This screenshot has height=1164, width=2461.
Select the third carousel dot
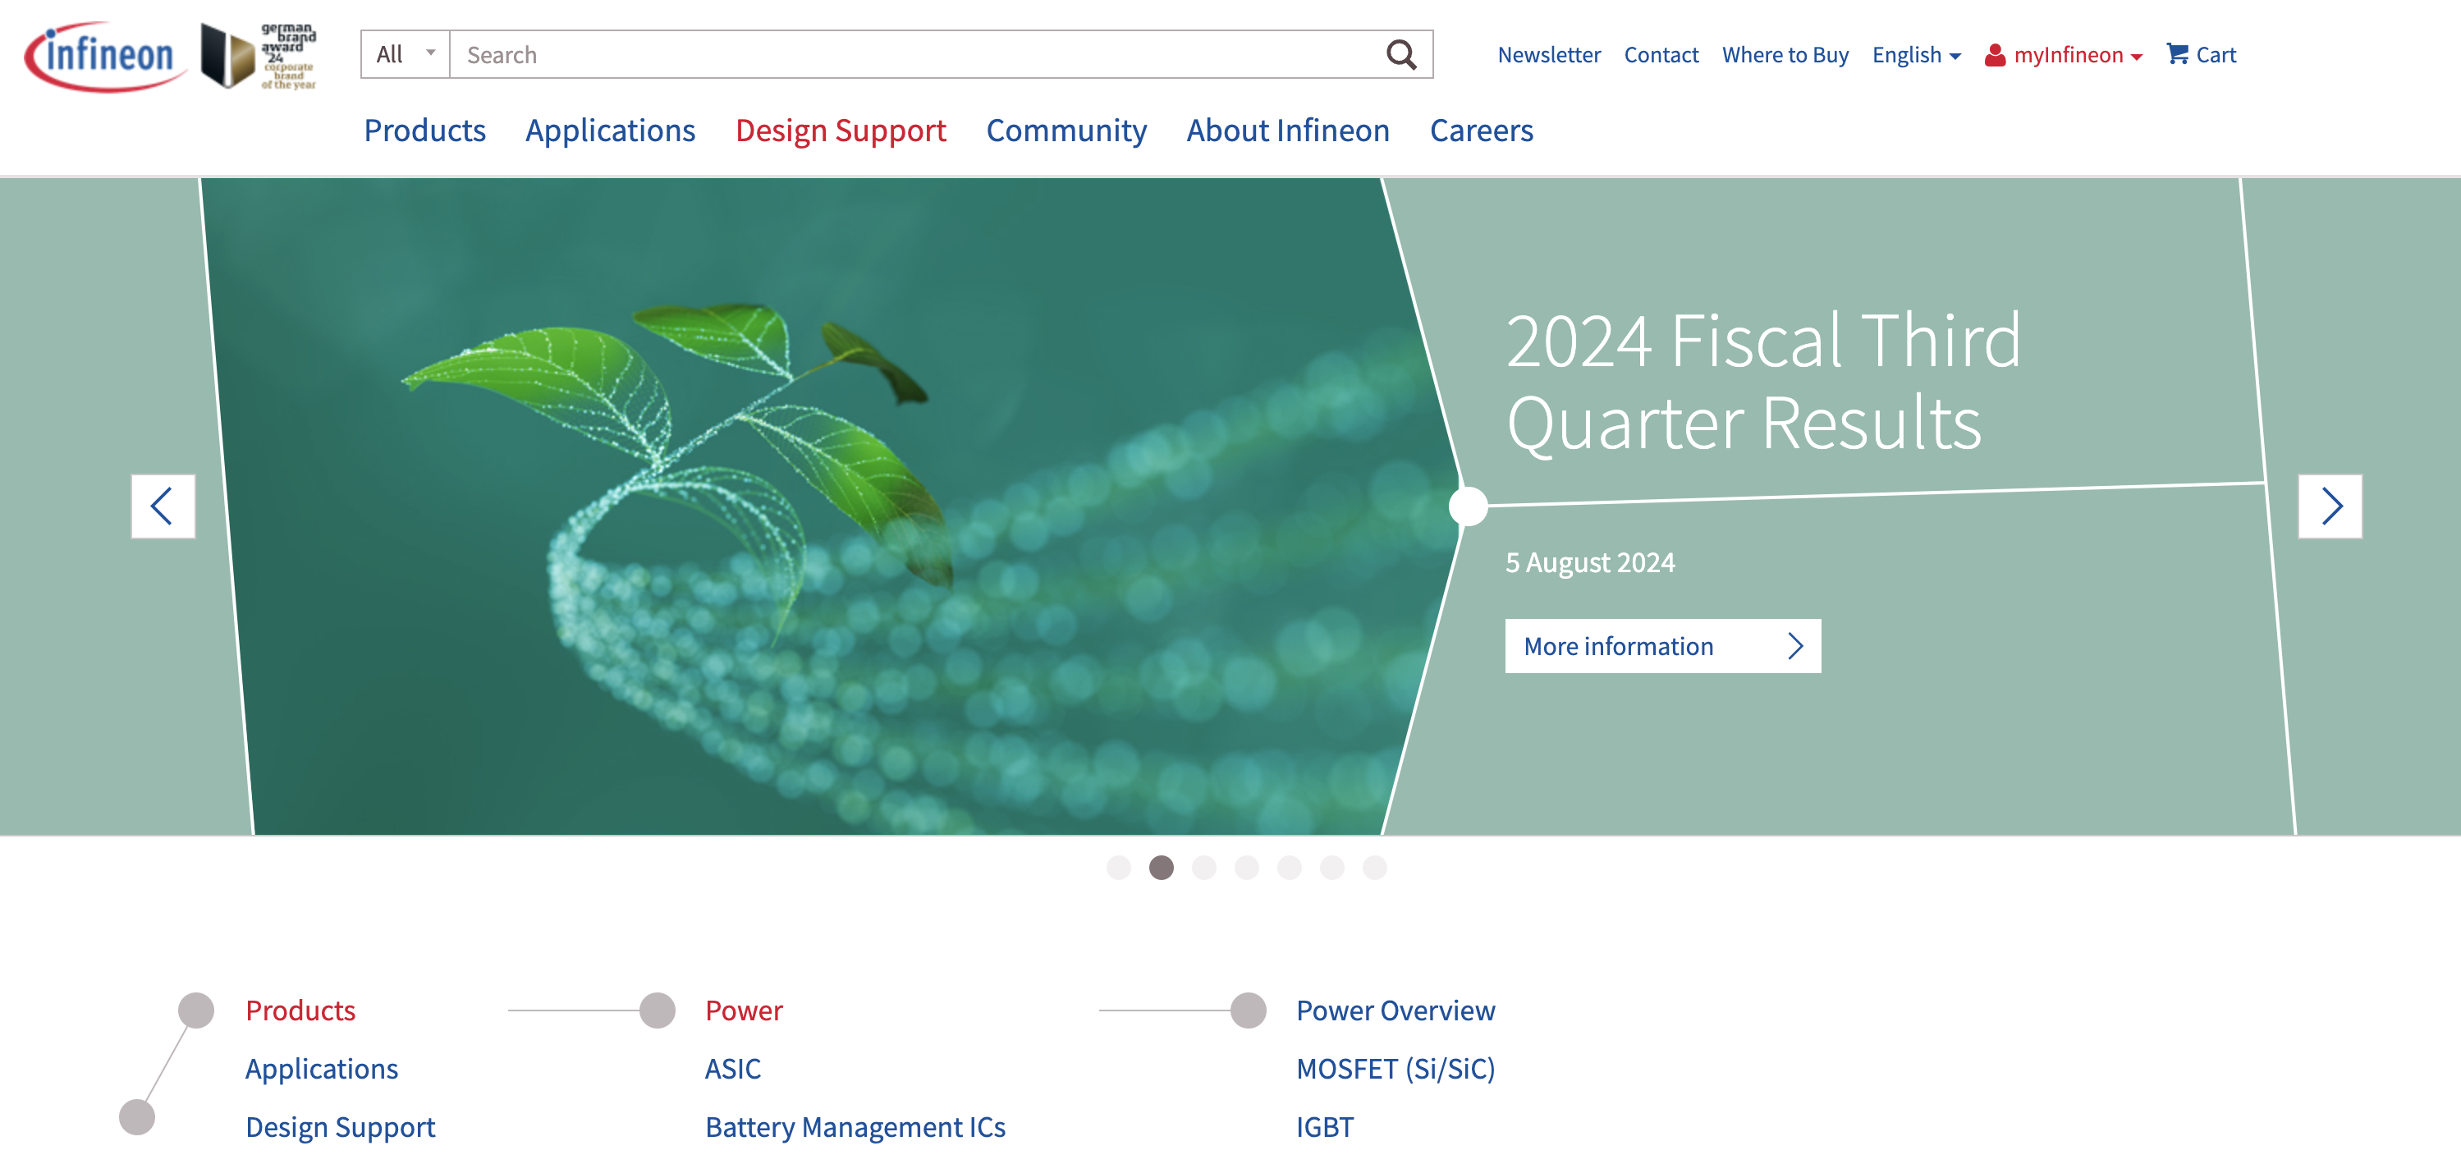1203,868
